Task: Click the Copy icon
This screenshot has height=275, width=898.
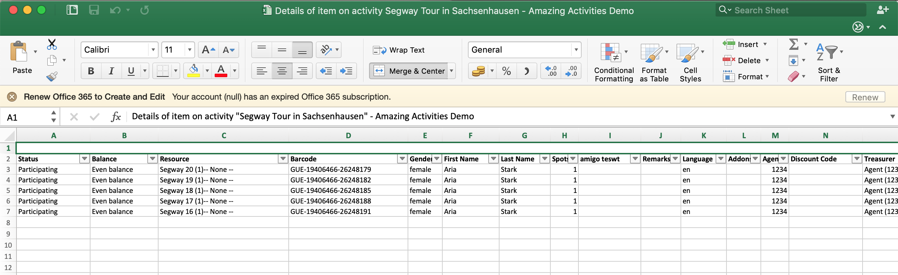Action: 52,60
